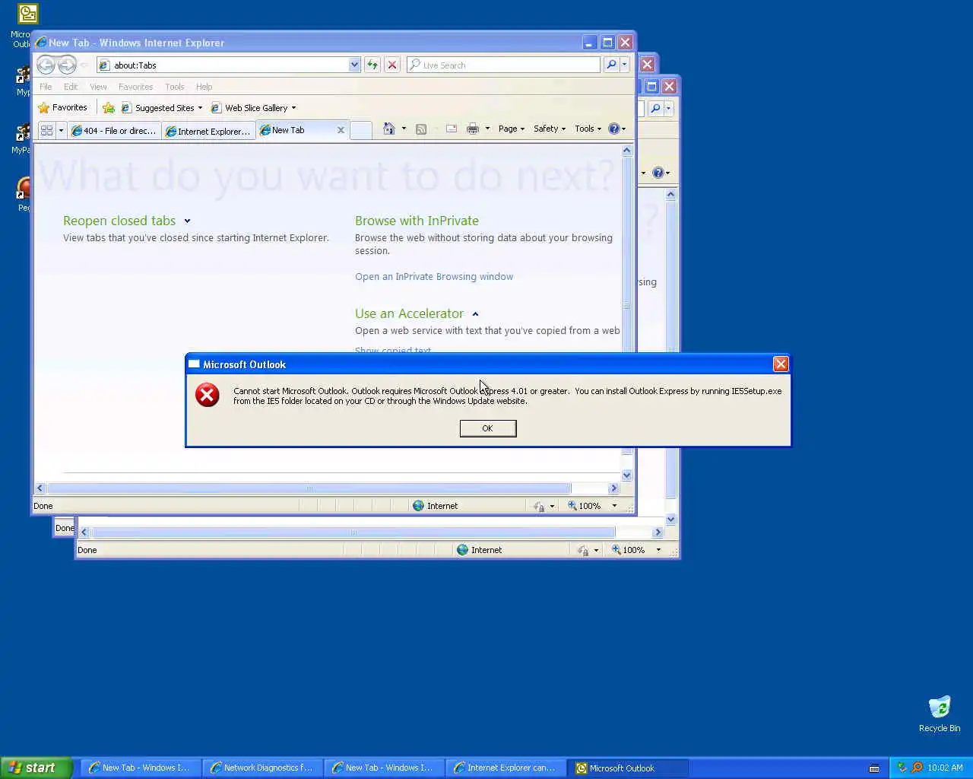Open the Help menu in menu bar
The height and width of the screenshot is (779, 973).
tap(204, 87)
